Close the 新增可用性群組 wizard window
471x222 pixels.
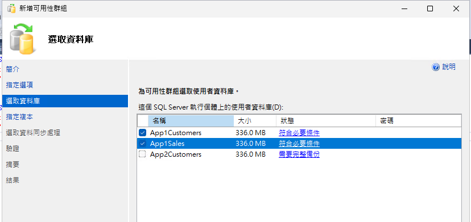(456, 9)
